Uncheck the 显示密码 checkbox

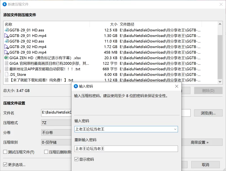(x=77, y=159)
